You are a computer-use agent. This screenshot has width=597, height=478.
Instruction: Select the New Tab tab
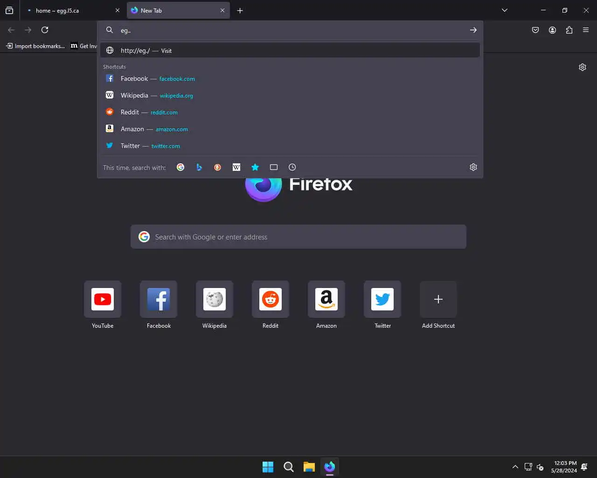pyautogui.click(x=178, y=10)
